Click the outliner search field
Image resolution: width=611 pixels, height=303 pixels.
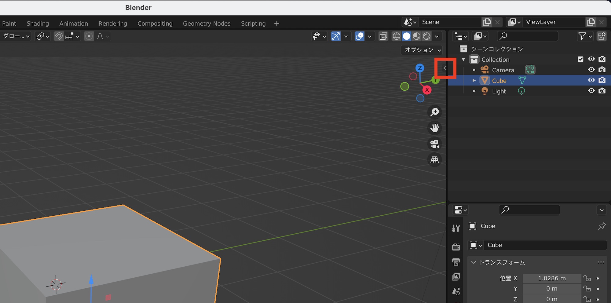pos(528,36)
